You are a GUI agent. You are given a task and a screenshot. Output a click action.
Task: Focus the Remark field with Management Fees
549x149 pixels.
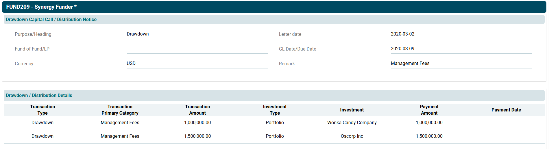[x=461, y=64]
